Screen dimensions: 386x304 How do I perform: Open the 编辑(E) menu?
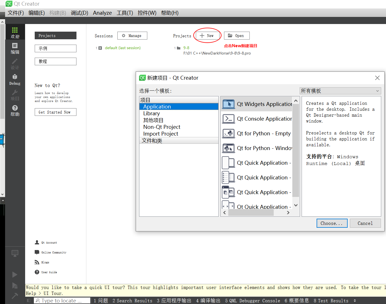pyautogui.click(x=37, y=13)
